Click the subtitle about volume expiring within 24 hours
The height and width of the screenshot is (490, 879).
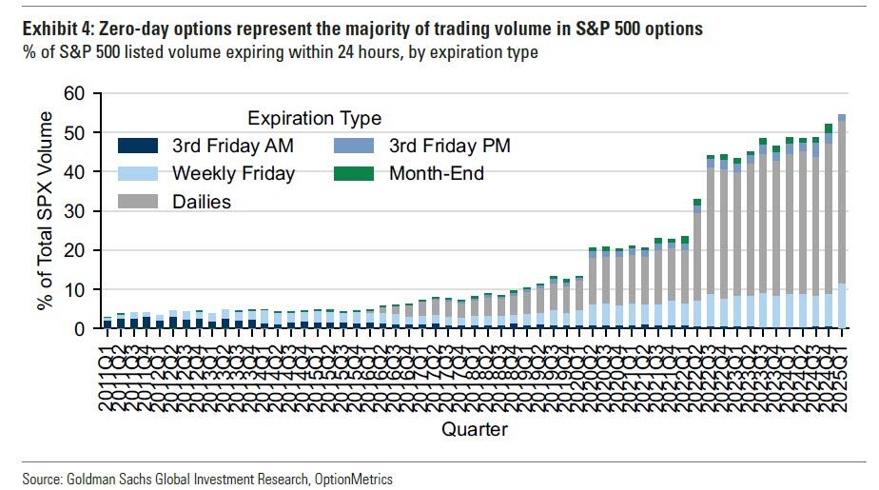tap(281, 52)
